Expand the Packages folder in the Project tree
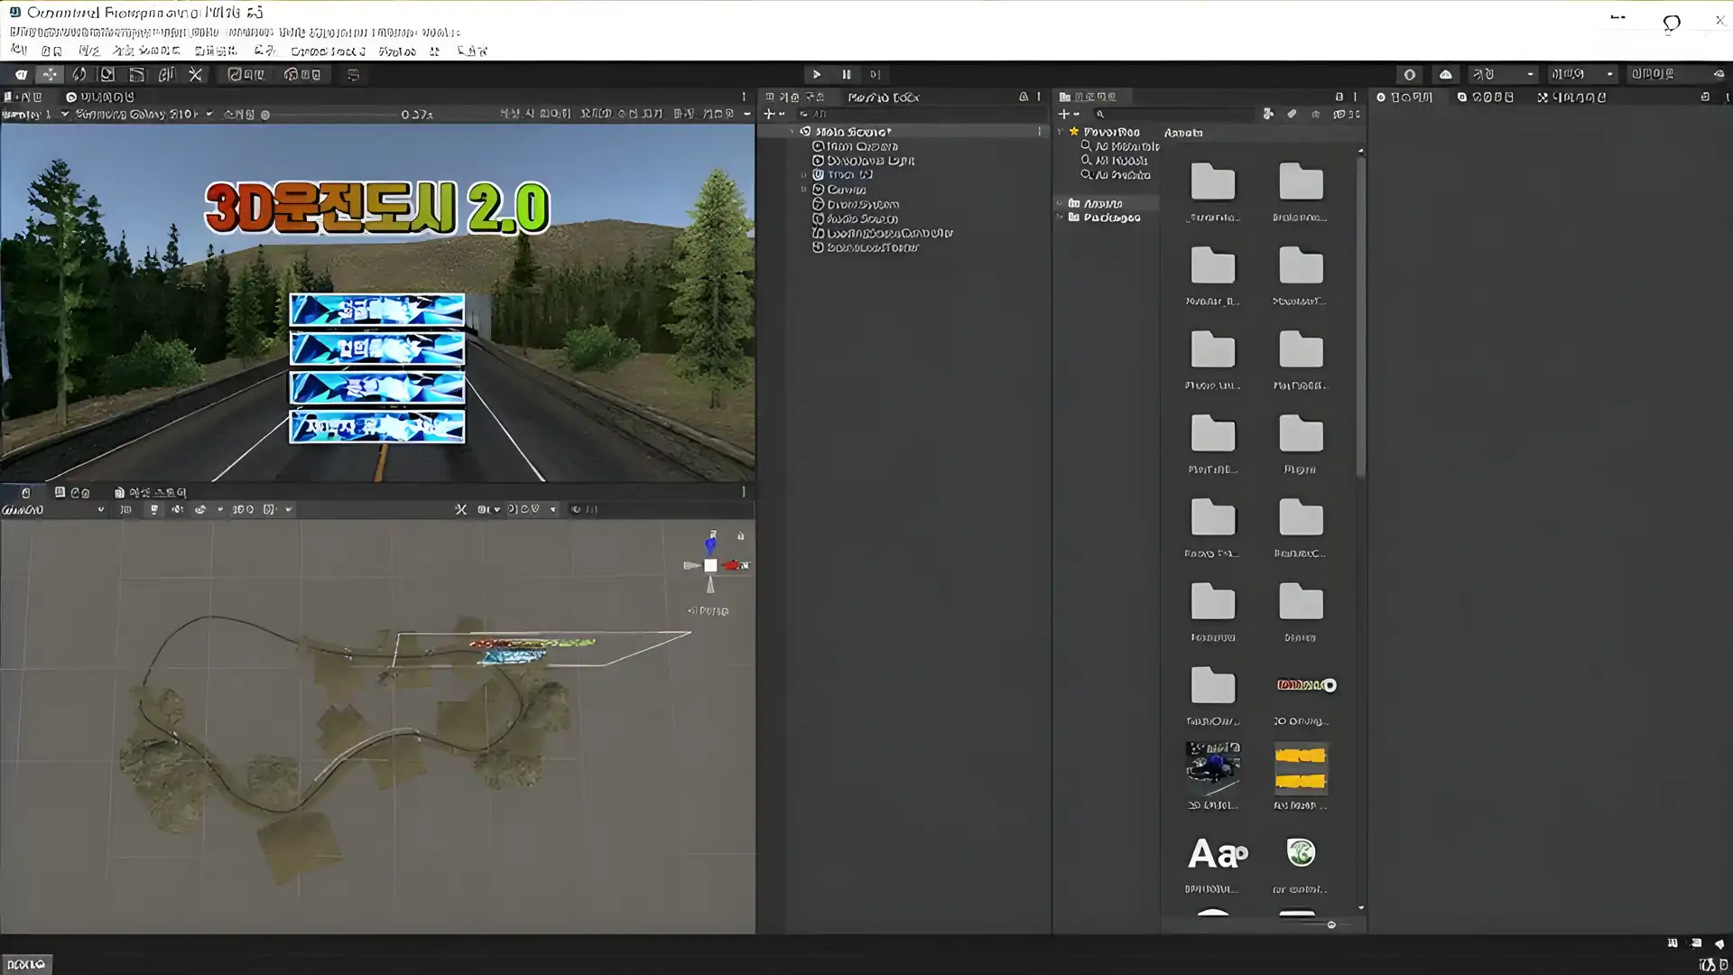The image size is (1733, 975). coord(1061,218)
